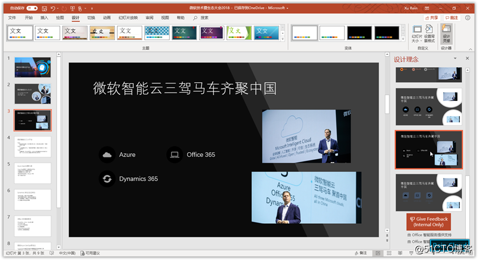478x260 pixels.
Task: Choose the highlighted dark design idea
Action: point(428,150)
